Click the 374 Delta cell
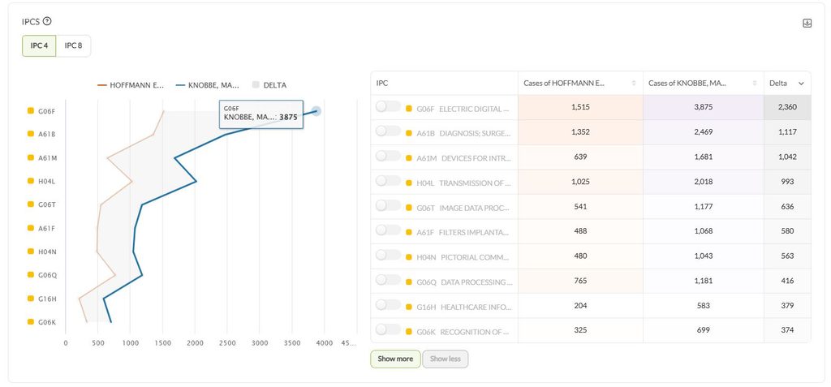831x387 pixels. 787,329
